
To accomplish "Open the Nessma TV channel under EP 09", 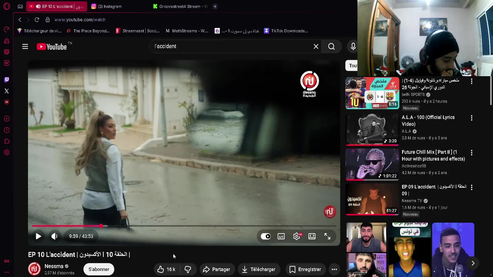I will click(x=412, y=201).
